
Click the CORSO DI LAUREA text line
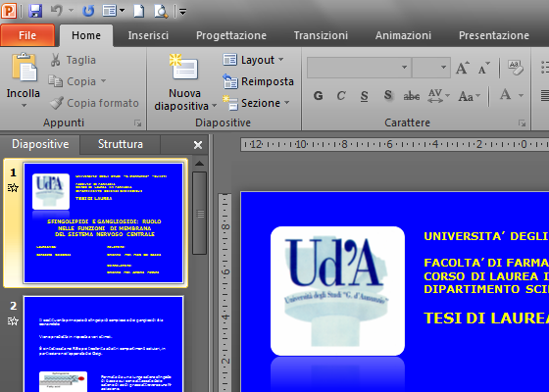pos(486,276)
